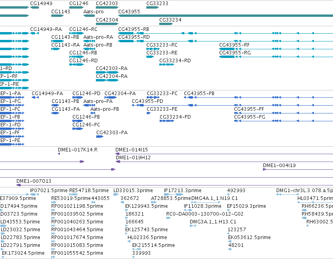Select EST EK215514.5prime label
Viewport: 333px width, 259px height.
coord(153,245)
